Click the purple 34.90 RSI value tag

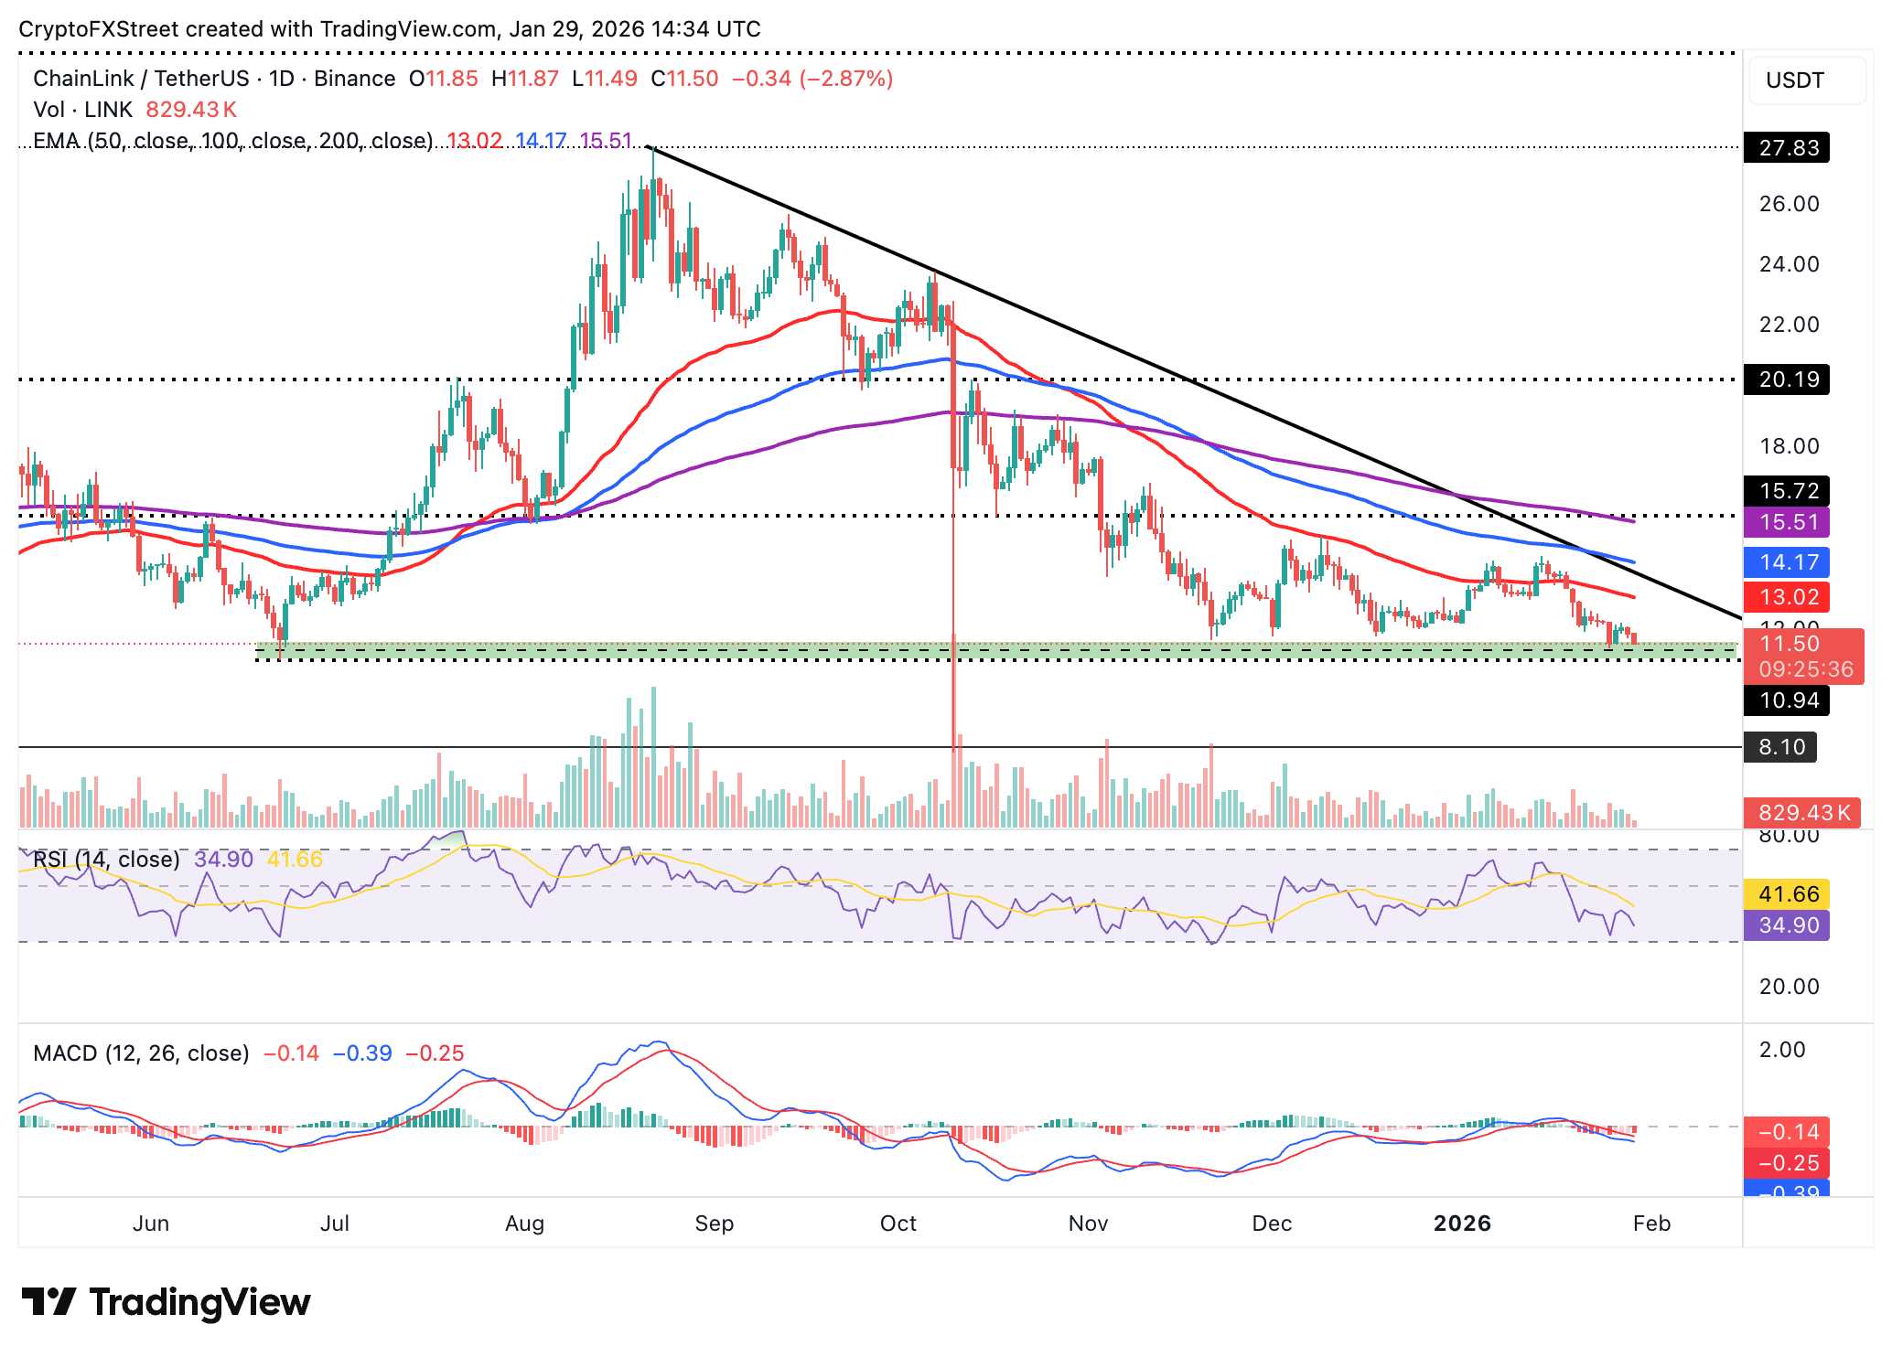(x=1787, y=925)
